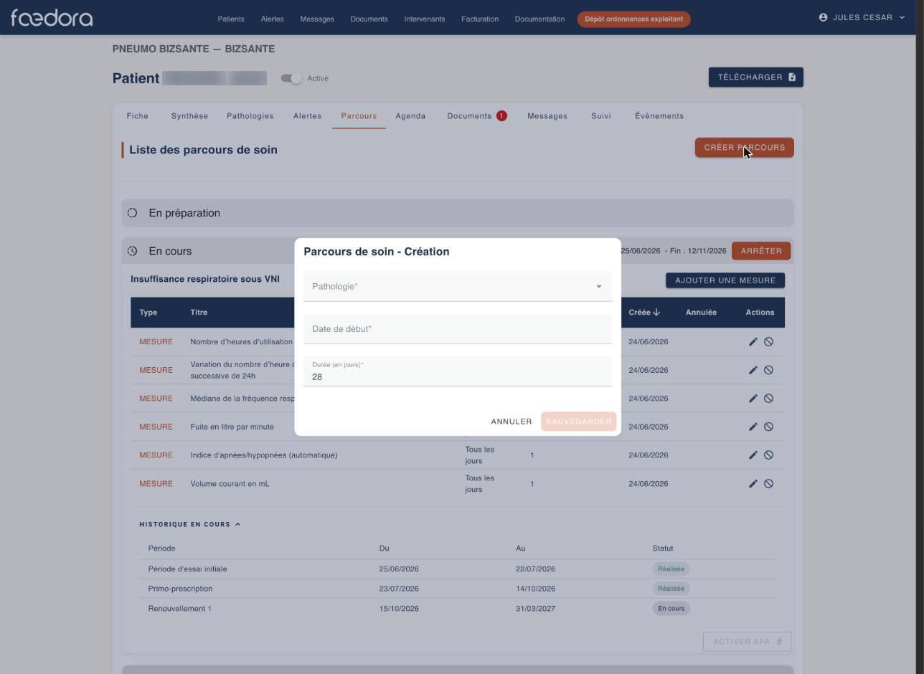Screen dimensions: 924x674
Task: Click the En cours clock icon
Action: tap(132, 251)
